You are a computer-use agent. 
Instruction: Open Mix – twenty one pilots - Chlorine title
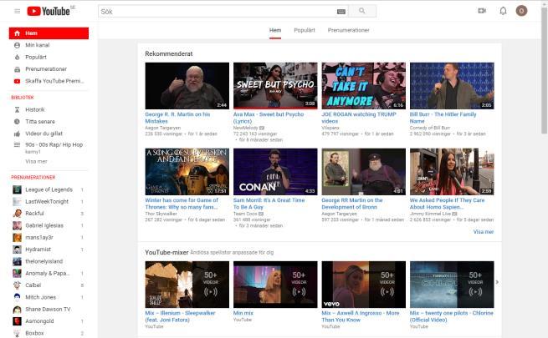pos(452,316)
